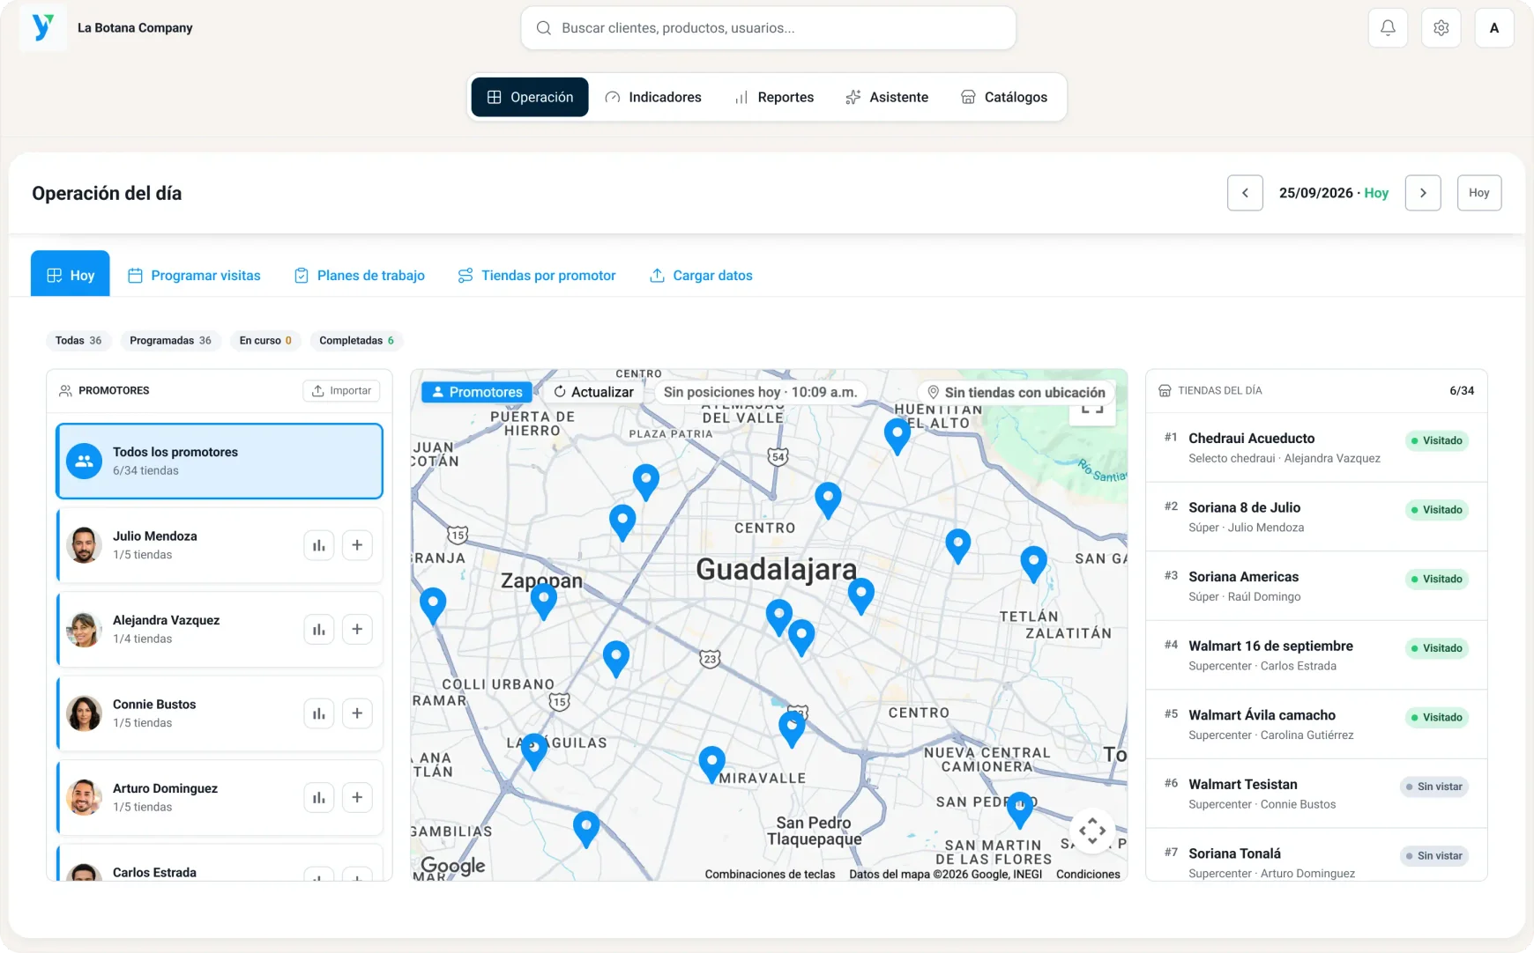The image size is (1534, 953).
Task: Switch to Cargar datos tab
Action: tap(701, 275)
